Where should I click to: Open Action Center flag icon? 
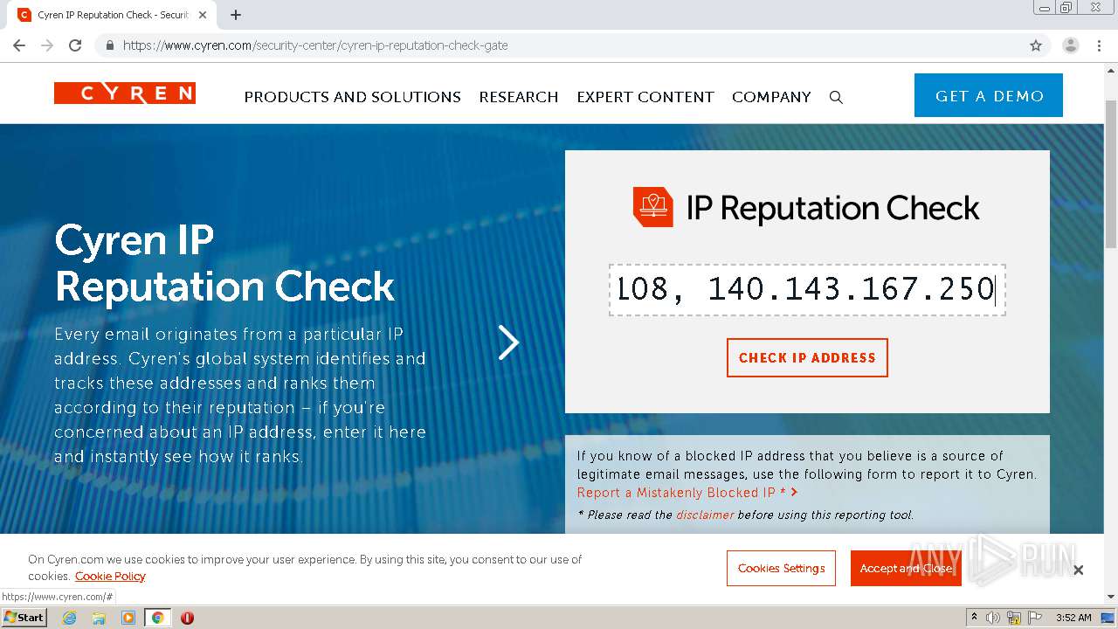1035,618
